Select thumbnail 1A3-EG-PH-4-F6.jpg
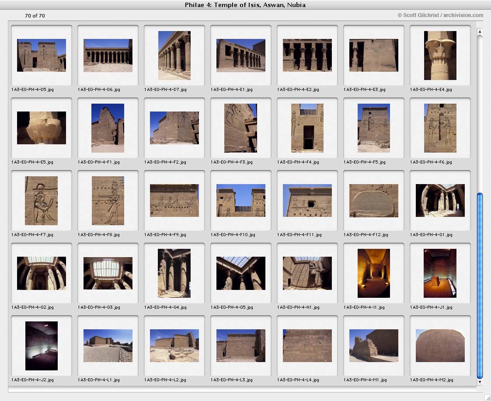The width and height of the screenshot is (491, 401). (440, 128)
